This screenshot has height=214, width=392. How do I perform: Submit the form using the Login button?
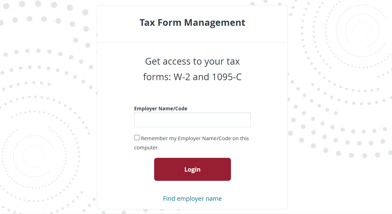192,169
